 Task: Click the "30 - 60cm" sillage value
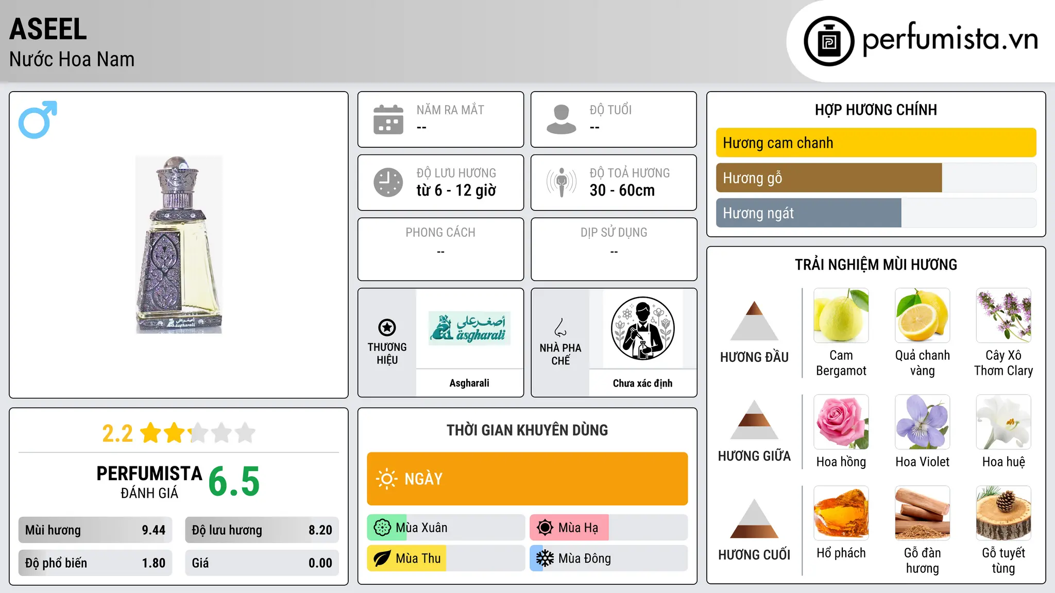pyautogui.click(x=622, y=190)
